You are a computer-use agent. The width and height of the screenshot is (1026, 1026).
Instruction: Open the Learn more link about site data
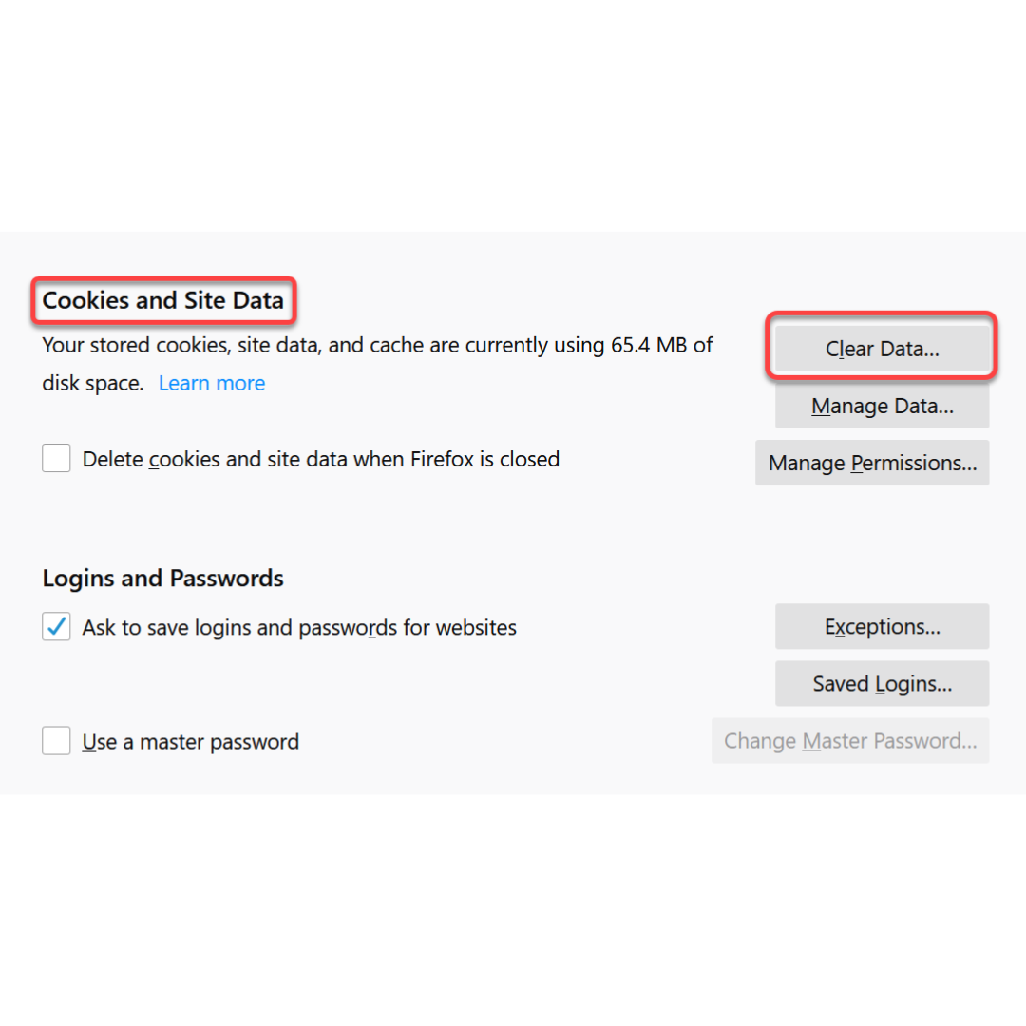[x=211, y=382]
